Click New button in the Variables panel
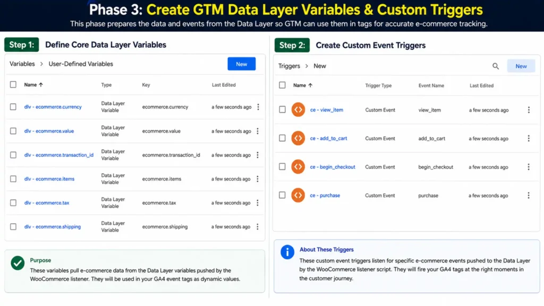Image resolution: width=544 pixels, height=306 pixels. point(242,64)
